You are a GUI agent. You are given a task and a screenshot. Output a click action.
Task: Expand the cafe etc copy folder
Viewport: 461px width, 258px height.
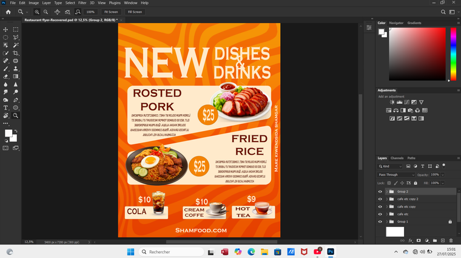click(386, 206)
